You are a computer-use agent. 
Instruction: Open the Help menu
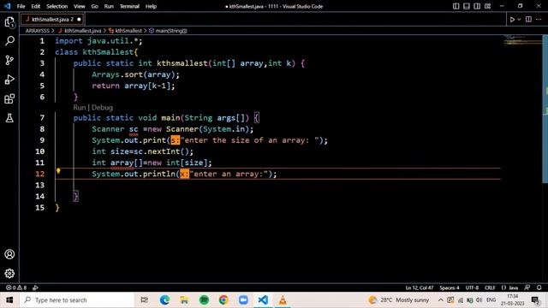[x=151, y=6]
